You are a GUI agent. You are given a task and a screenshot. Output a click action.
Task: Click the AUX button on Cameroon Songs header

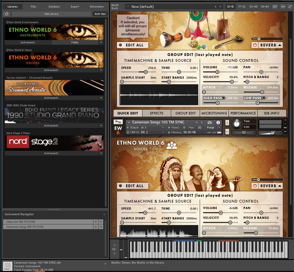[285, 128]
